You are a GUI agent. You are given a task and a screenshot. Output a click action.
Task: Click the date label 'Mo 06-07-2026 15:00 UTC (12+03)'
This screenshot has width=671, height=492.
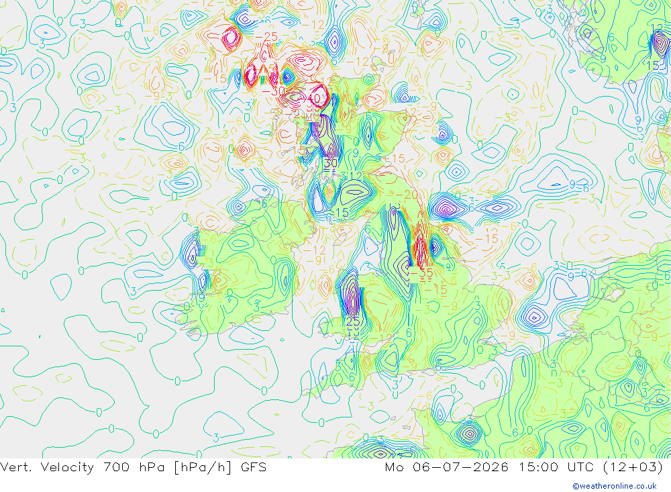524,467
